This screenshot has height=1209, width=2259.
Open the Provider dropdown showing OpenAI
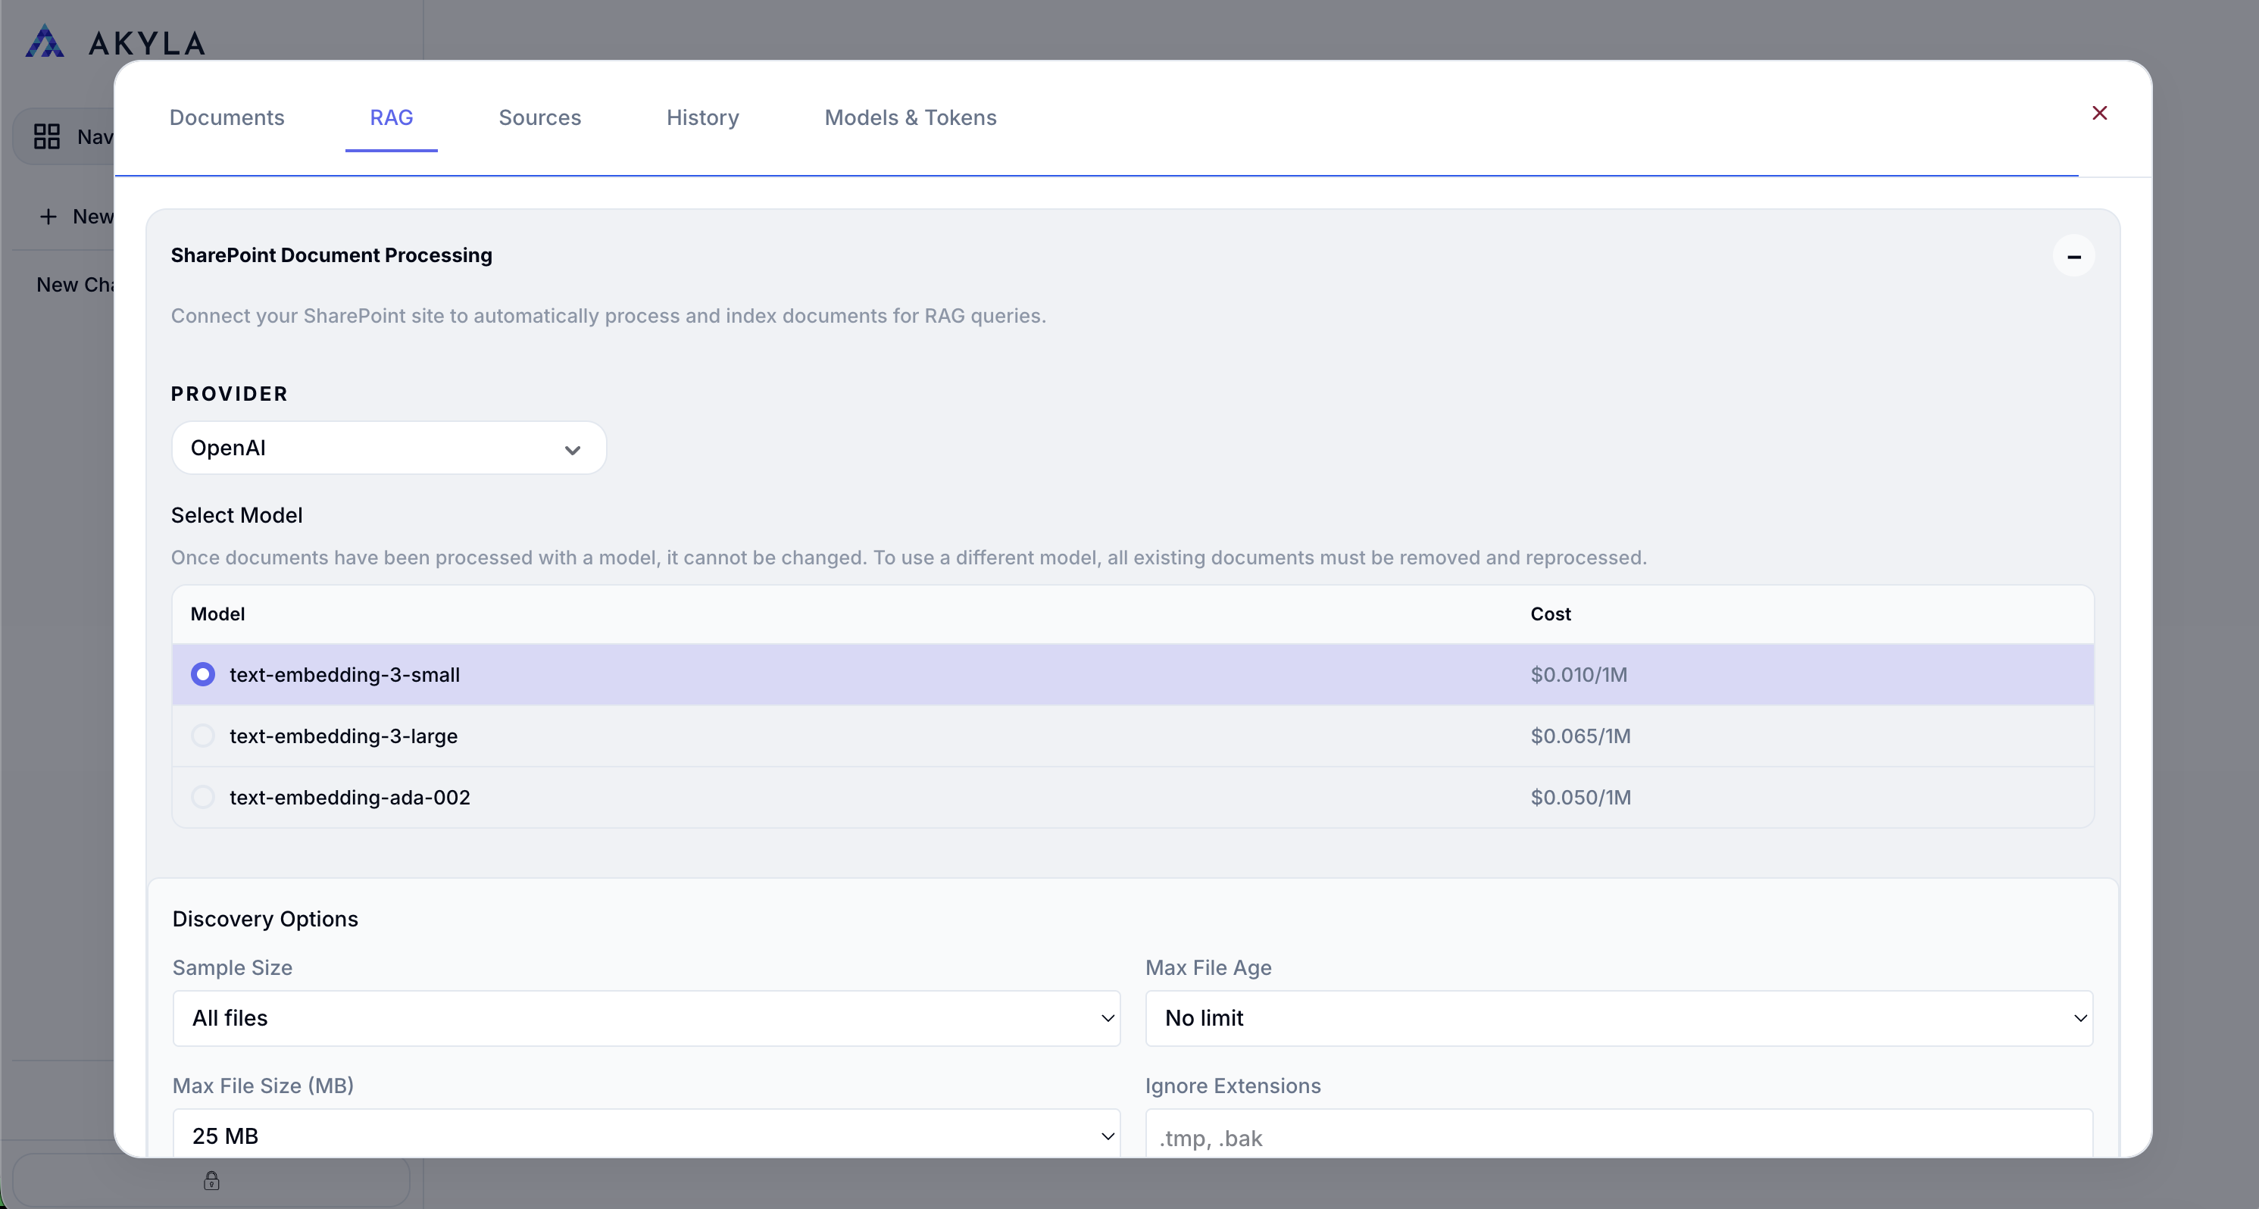click(389, 448)
